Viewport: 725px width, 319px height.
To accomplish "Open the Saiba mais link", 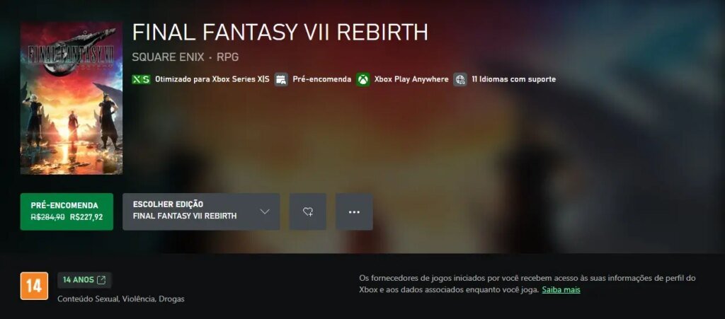I will point(561,290).
